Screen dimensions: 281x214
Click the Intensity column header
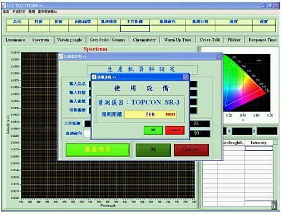(x=259, y=143)
